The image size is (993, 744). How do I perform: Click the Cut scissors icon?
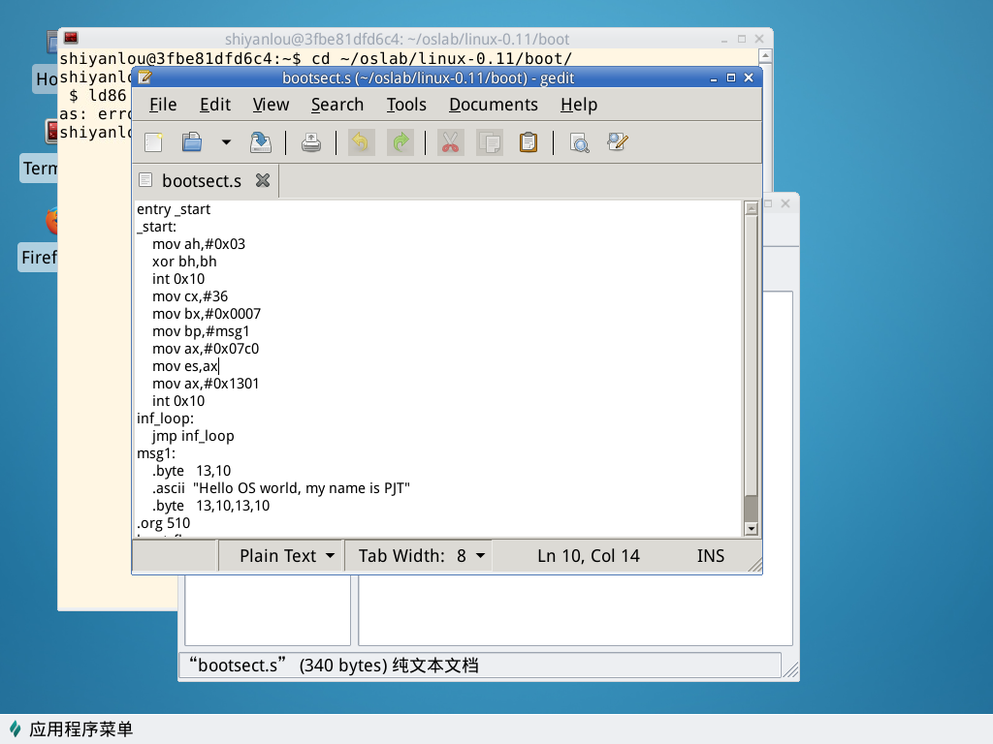450,142
